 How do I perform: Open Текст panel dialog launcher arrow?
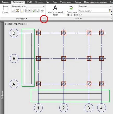(x=111, y=19)
